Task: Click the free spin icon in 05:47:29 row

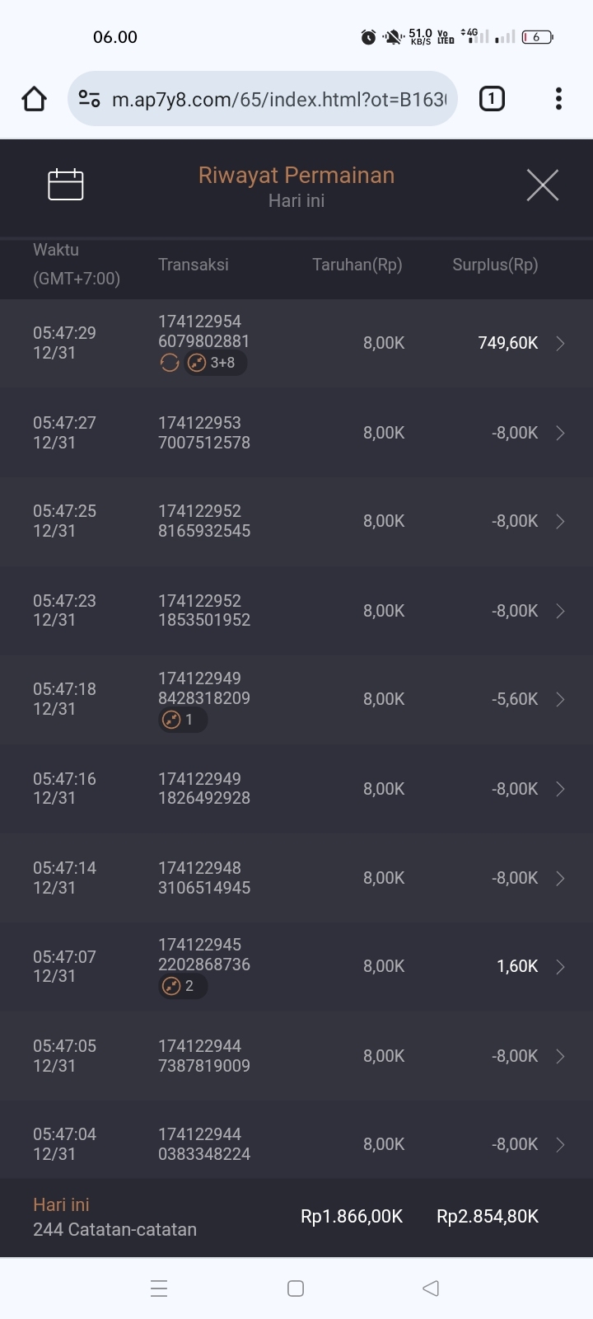Action: tap(170, 363)
